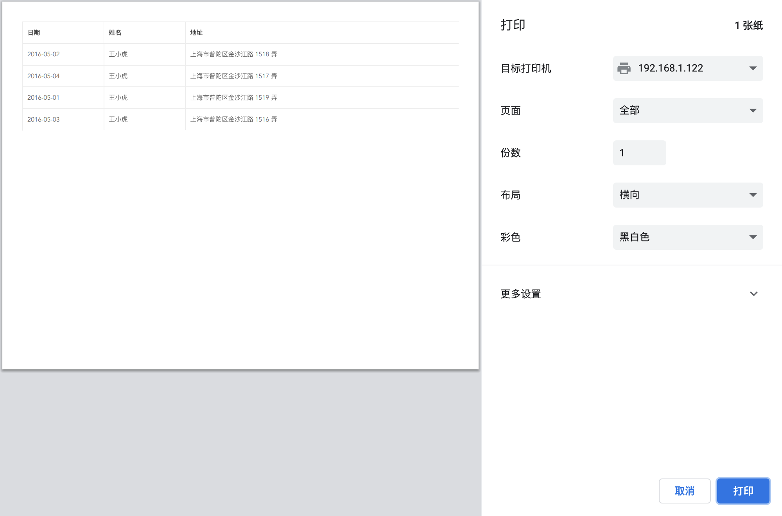This screenshot has height=516, width=782.
Task: Click the 2016-05-03 date cell
Action: 43,119
